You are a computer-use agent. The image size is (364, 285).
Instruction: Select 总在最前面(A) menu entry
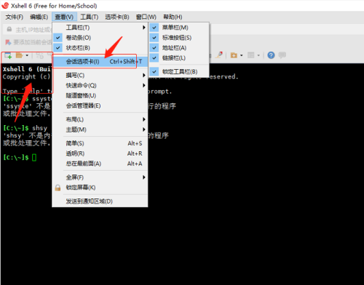pos(100,164)
